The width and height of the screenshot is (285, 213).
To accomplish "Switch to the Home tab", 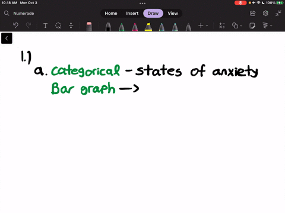I will pos(111,13).
